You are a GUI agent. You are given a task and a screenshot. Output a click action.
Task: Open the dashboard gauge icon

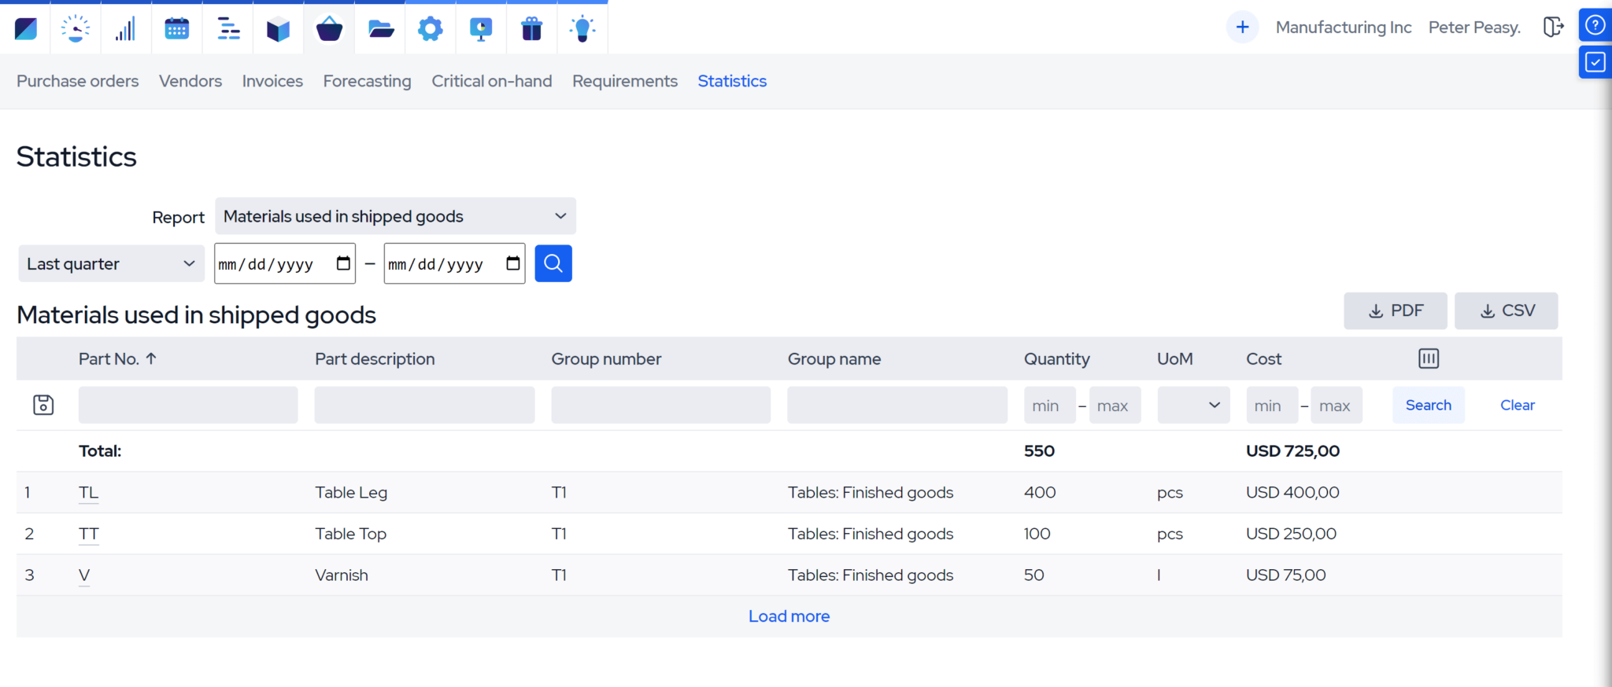[x=76, y=29]
